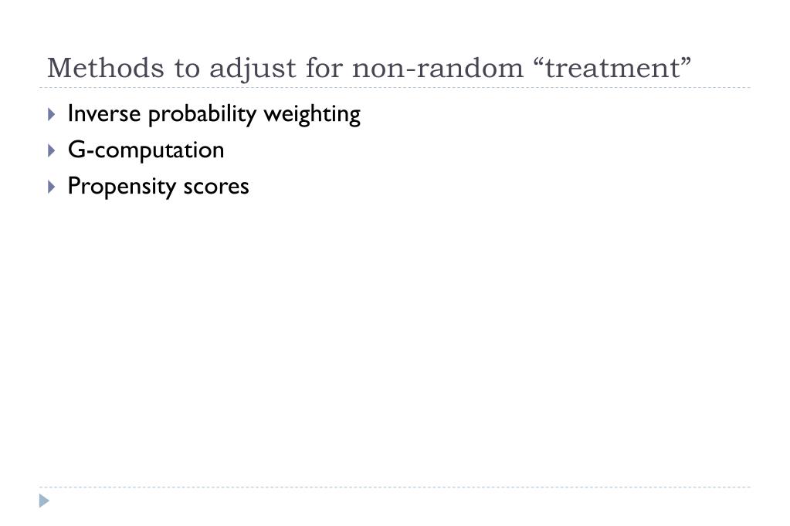Click the word "to" in the title

point(188,69)
